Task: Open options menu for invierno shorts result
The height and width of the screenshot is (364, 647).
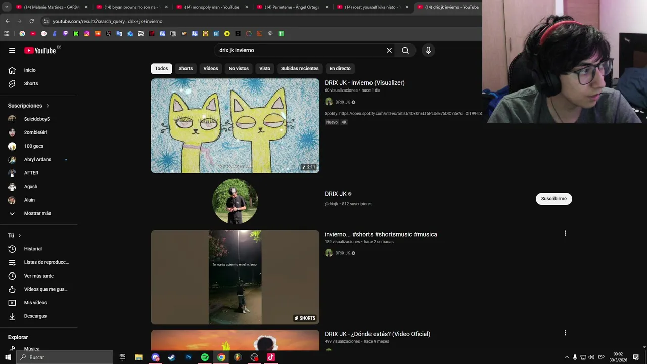Action: pyautogui.click(x=565, y=233)
